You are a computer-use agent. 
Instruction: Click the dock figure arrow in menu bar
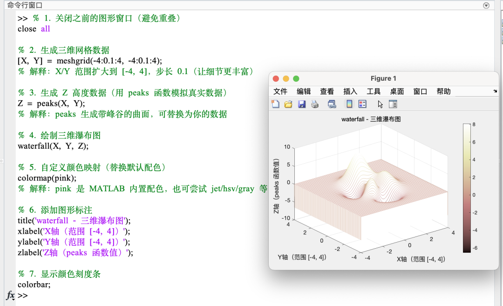pyautogui.click(x=495, y=91)
